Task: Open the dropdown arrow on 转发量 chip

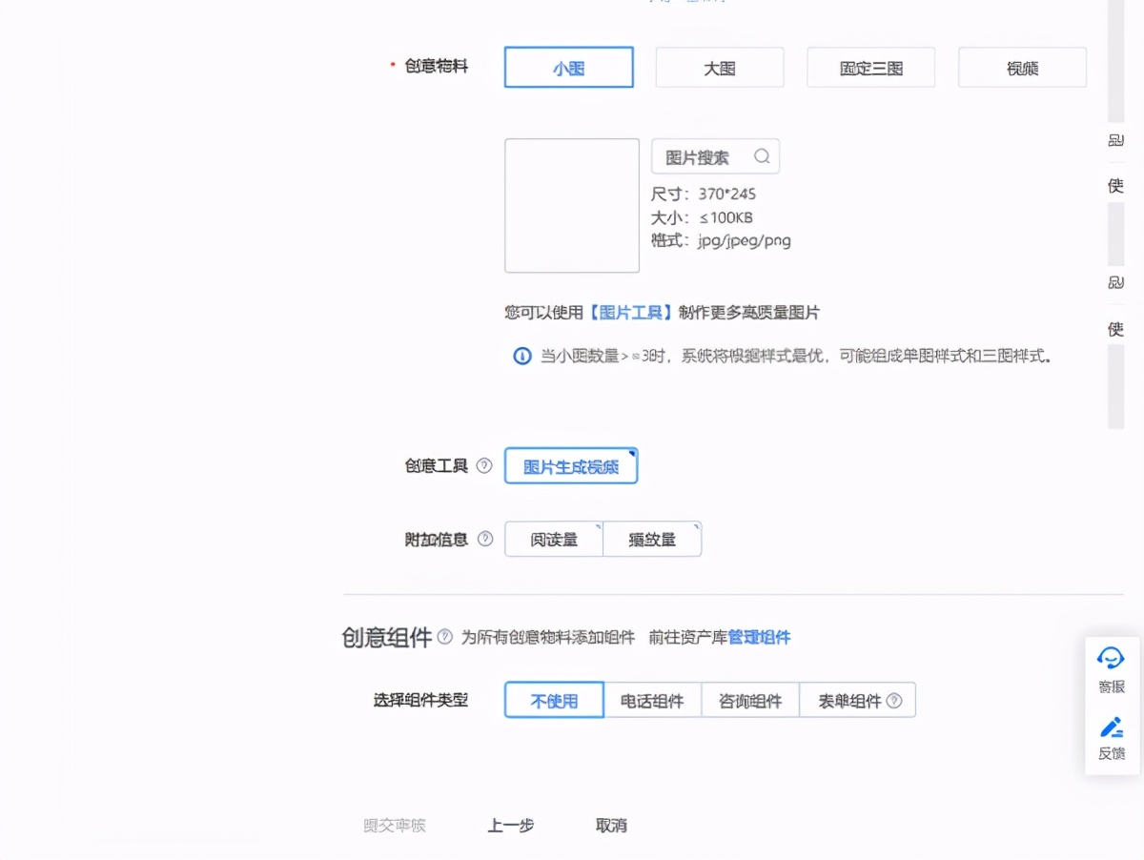Action: tap(695, 527)
